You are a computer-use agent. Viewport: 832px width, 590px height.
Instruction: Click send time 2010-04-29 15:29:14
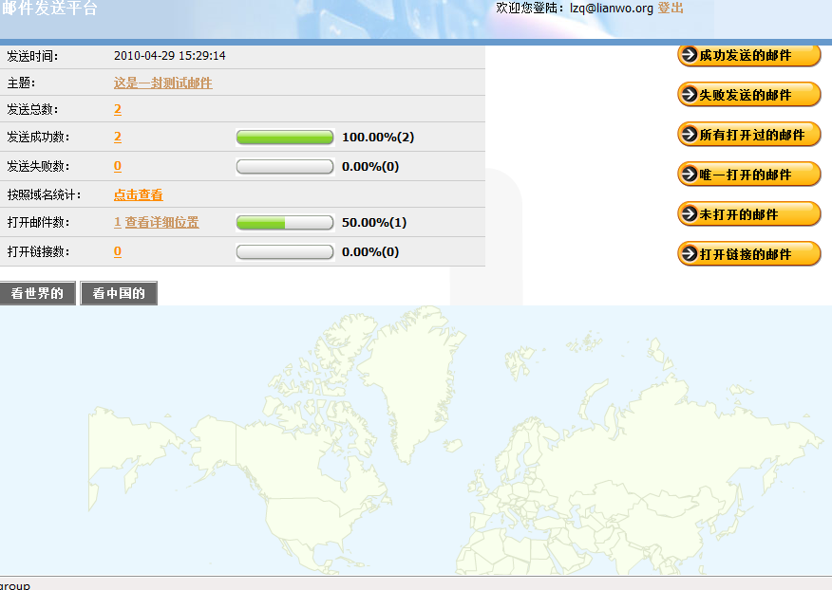[x=170, y=56]
